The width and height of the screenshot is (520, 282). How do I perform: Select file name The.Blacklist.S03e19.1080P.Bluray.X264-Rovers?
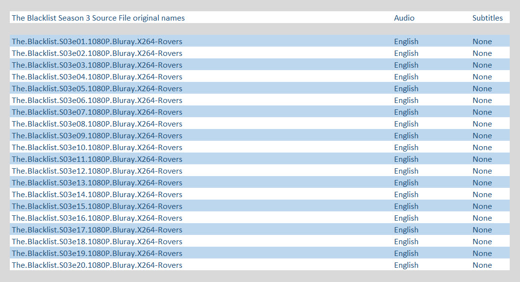97,254
